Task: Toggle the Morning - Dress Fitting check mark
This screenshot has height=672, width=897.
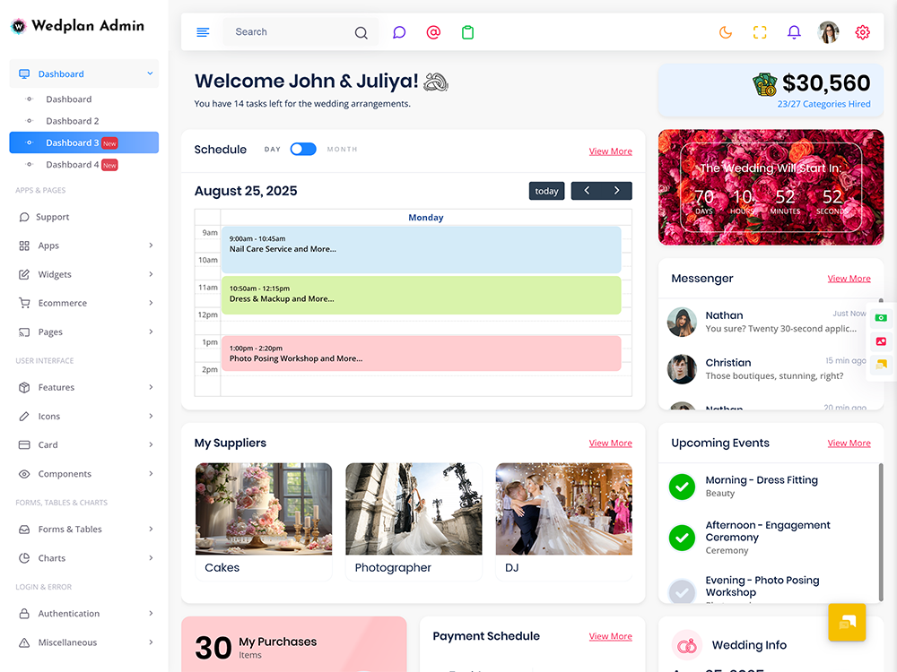Action: [682, 487]
